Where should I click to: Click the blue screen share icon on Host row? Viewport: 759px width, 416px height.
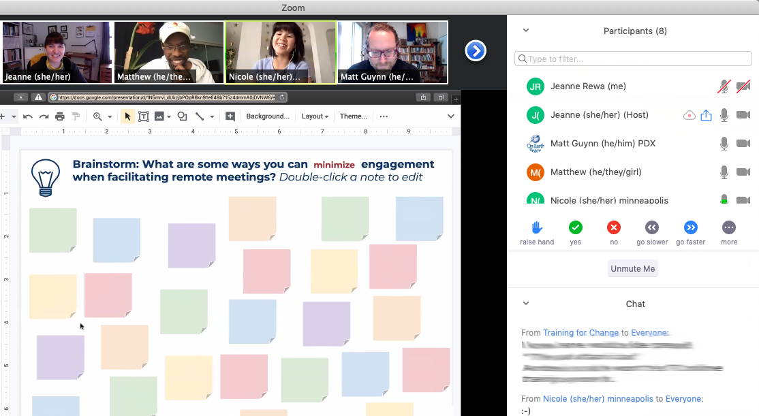707,115
